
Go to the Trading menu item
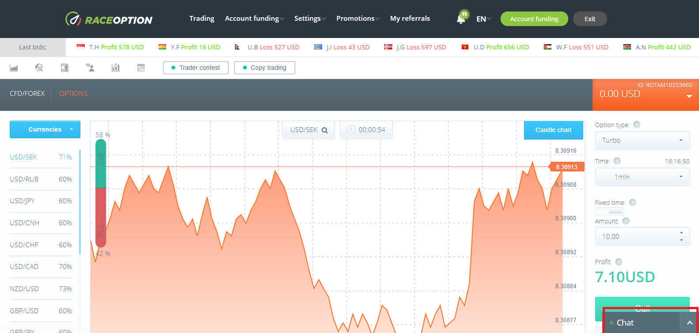tap(202, 19)
